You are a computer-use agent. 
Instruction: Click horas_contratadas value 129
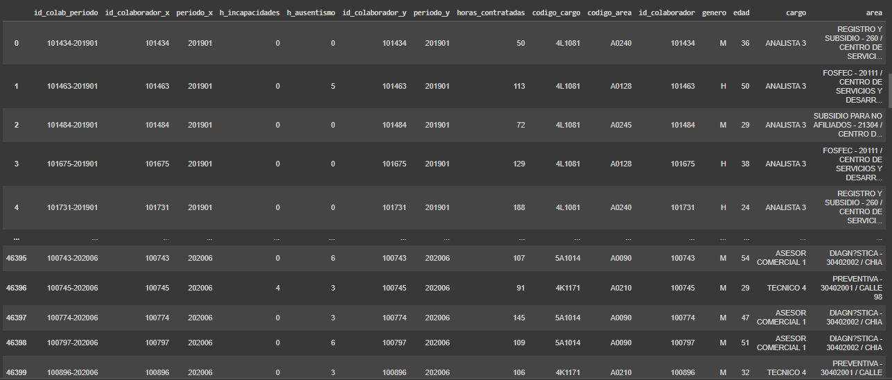click(x=518, y=164)
